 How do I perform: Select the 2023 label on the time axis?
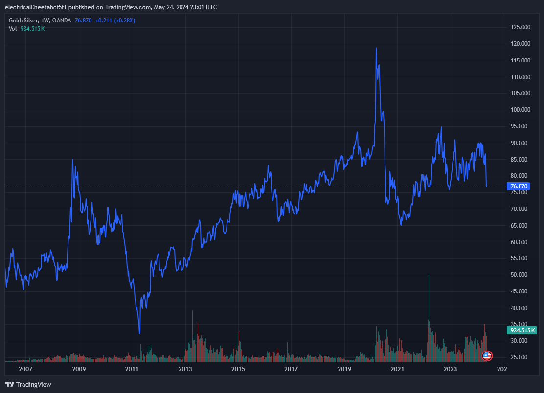pos(450,369)
